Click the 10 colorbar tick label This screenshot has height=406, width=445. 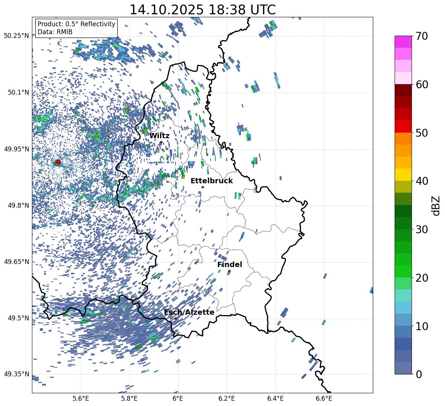[x=422, y=326]
